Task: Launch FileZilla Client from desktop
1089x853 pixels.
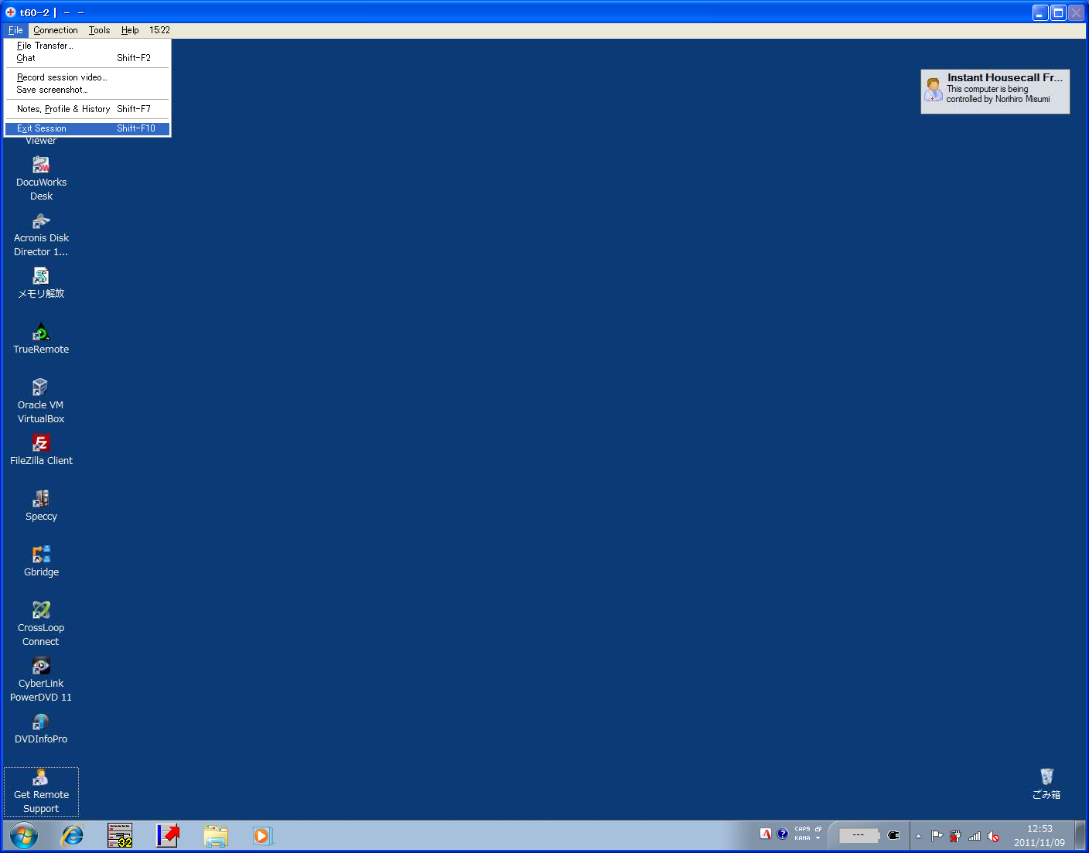Action: tap(41, 444)
